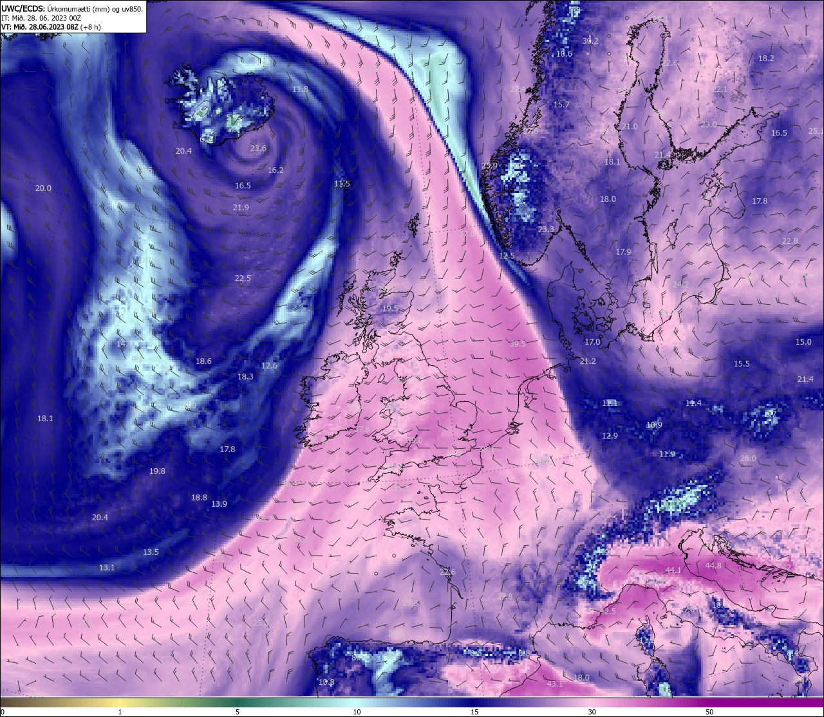This screenshot has width=824, height=717.
Task: Click the value 21.4 at the right edge
Action: [805, 379]
